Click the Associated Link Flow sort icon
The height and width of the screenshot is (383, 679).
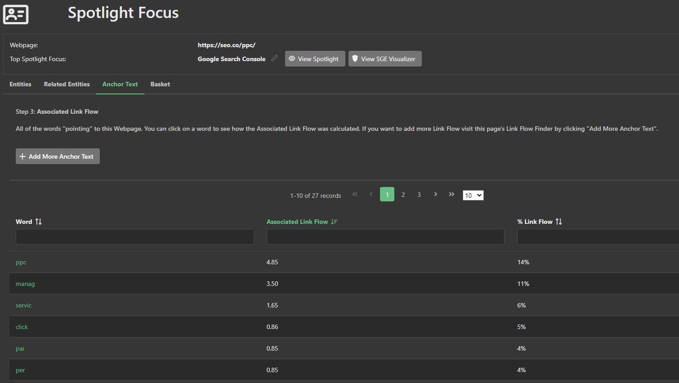pyautogui.click(x=334, y=222)
